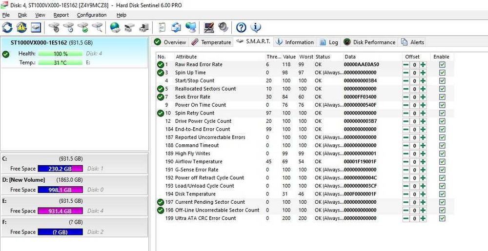Open Help via blue question mark icon
Screen dimensions: 488x251
pos(241,27)
